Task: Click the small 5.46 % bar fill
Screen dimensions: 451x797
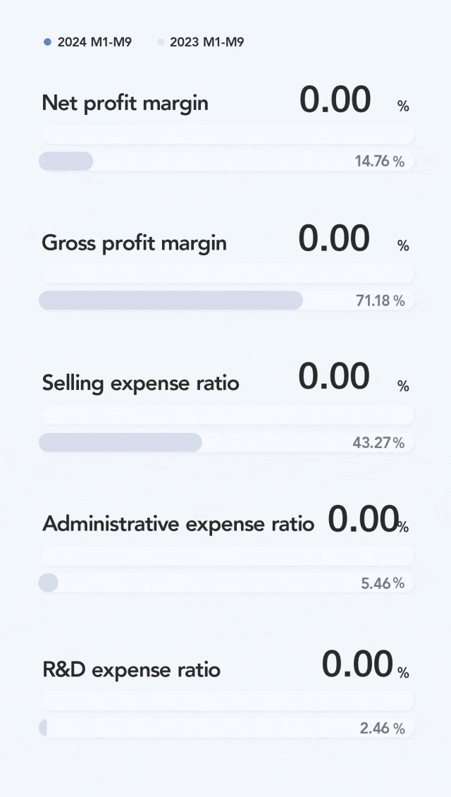Action: click(x=49, y=583)
